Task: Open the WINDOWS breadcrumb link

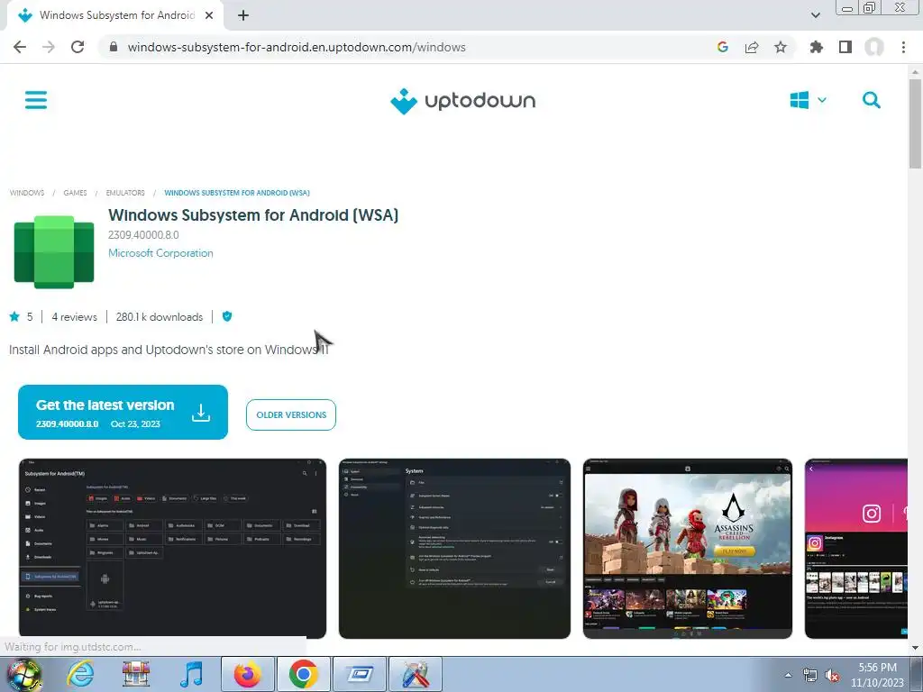Action: tap(27, 193)
